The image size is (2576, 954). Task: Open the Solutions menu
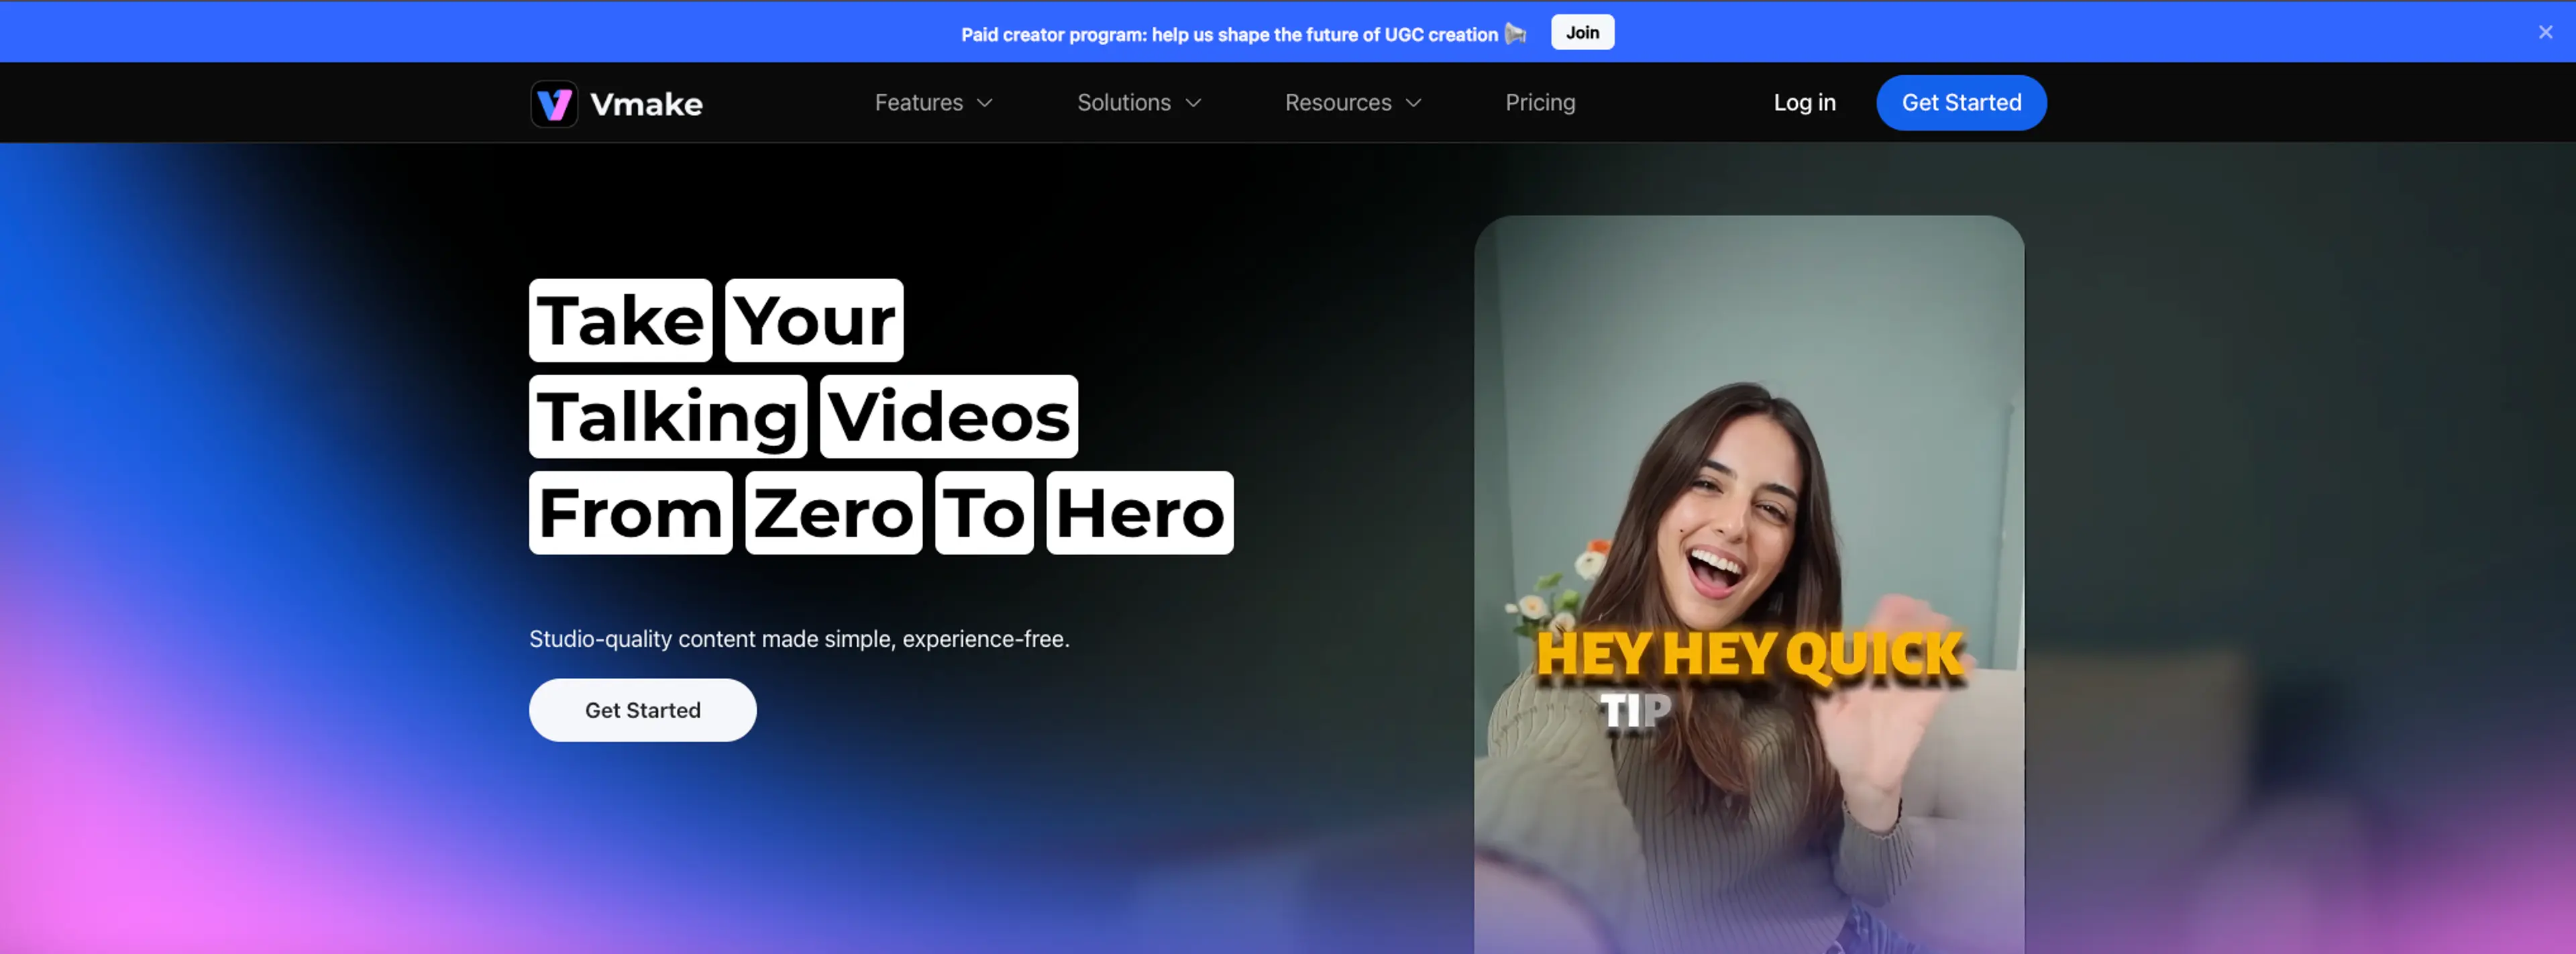pos(1123,103)
